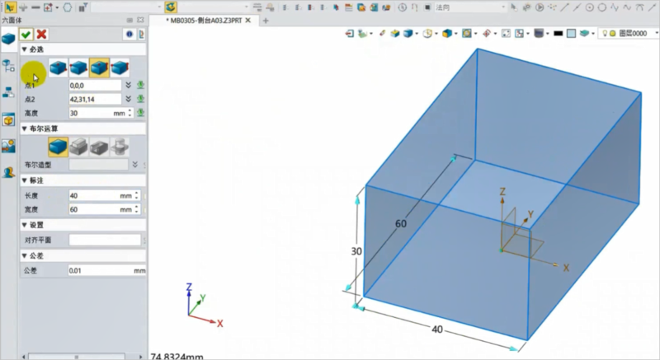This screenshot has height=360, width=660.
Task: Click the black color swatch in view toolbar
Action: (559, 34)
